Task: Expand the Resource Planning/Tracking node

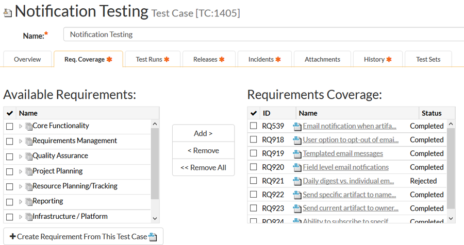Action: 21,186
